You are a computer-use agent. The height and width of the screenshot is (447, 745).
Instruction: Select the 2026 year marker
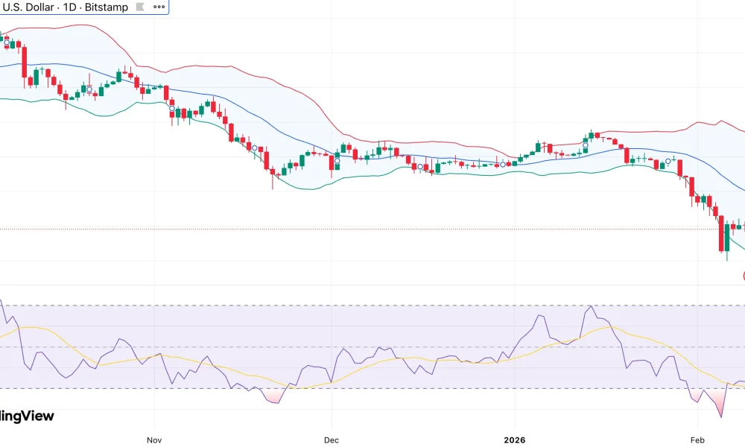point(516,440)
